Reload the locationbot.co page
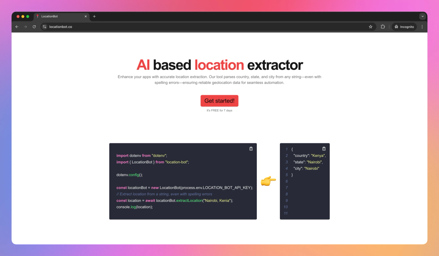 pyautogui.click(x=34, y=26)
